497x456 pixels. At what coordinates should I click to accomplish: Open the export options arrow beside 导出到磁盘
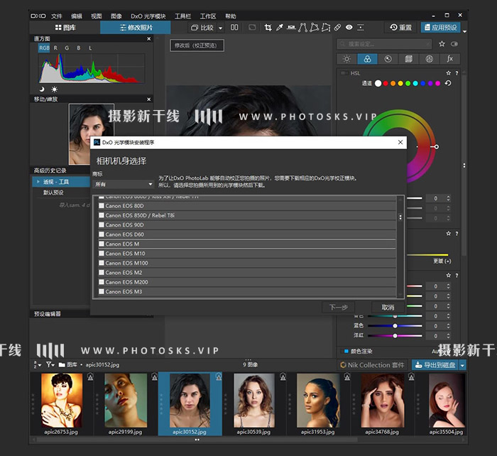[x=462, y=365]
